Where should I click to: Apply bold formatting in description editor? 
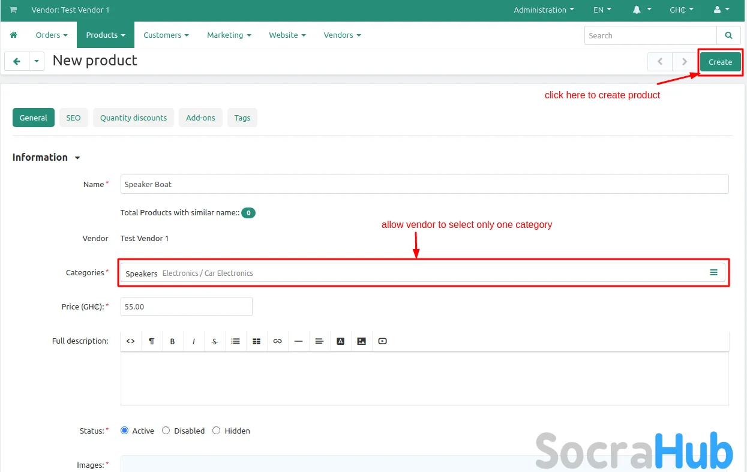172,341
